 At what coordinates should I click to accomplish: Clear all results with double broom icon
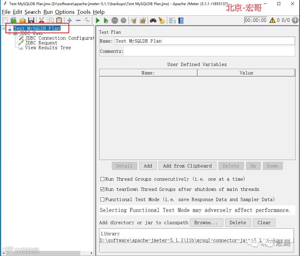[143, 20]
